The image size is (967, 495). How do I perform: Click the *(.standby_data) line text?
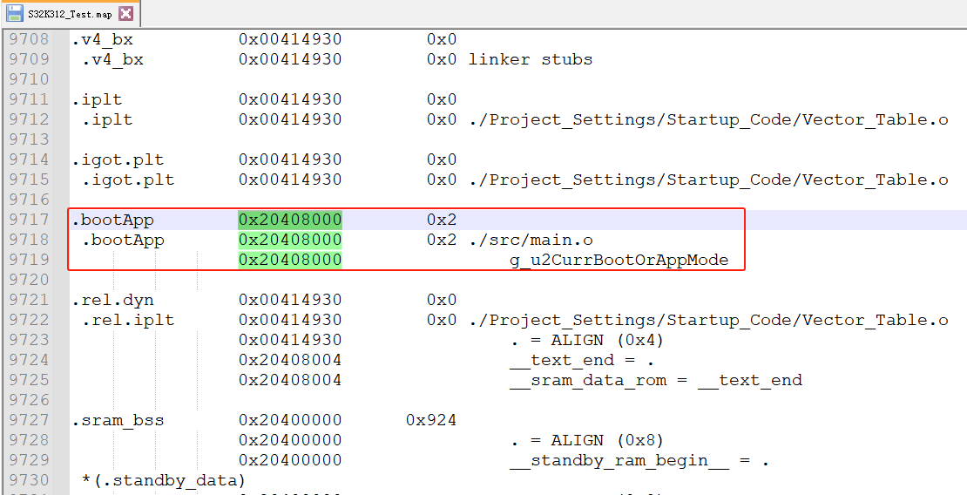(163, 480)
